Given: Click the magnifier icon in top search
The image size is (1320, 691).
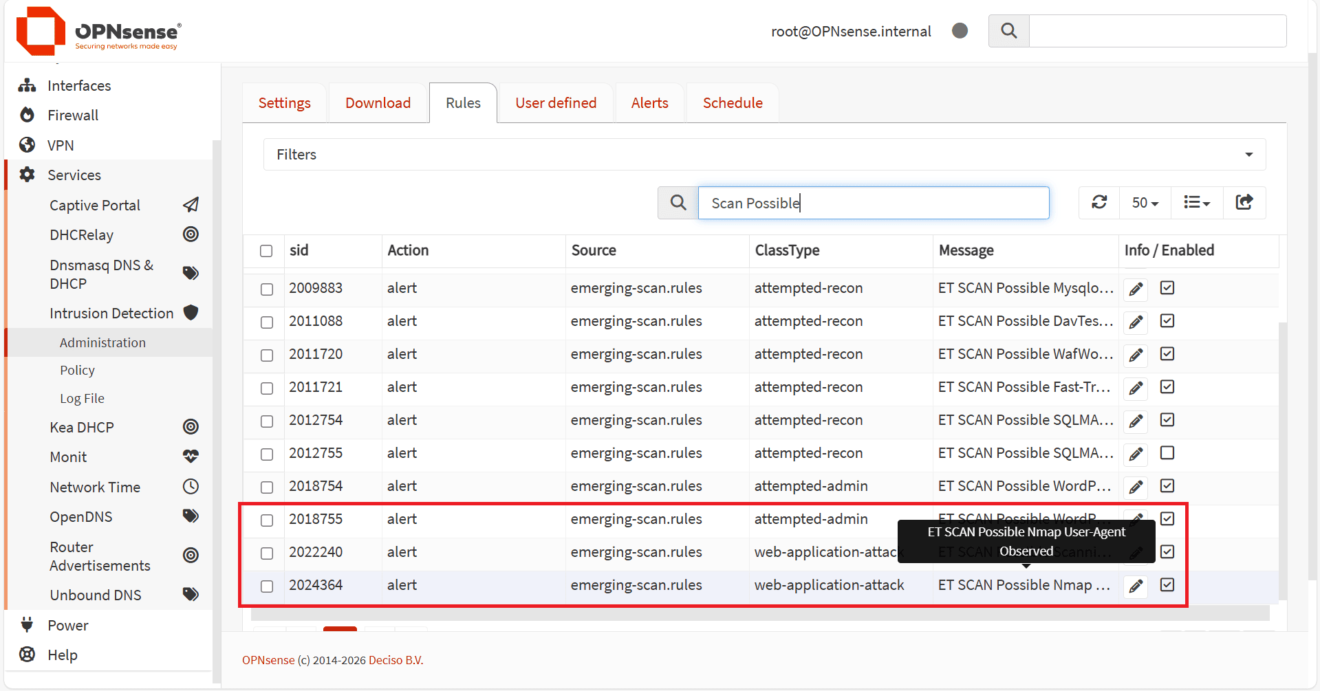Looking at the screenshot, I should click(x=1008, y=31).
